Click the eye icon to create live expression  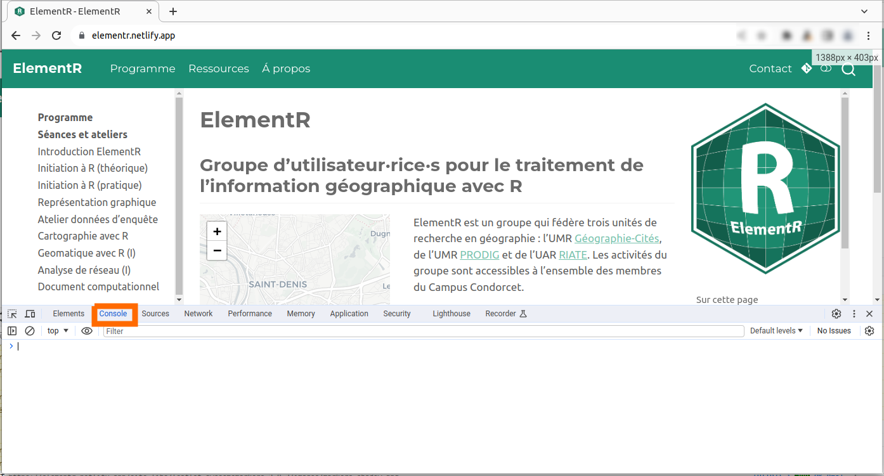[87, 331]
